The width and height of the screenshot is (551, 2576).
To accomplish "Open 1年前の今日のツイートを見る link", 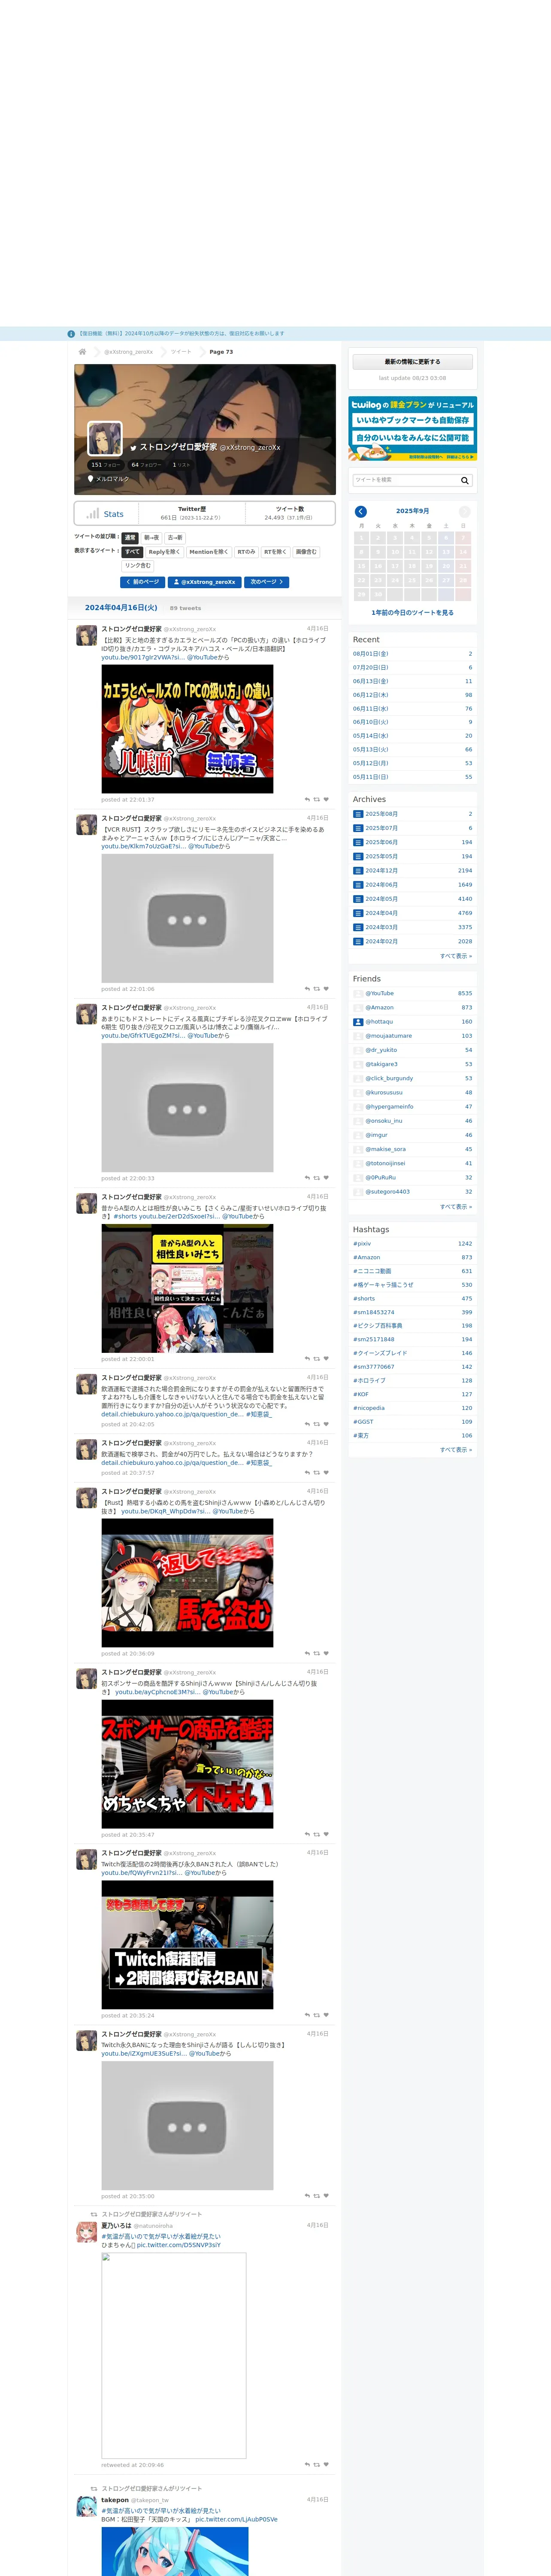I will point(412,613).
